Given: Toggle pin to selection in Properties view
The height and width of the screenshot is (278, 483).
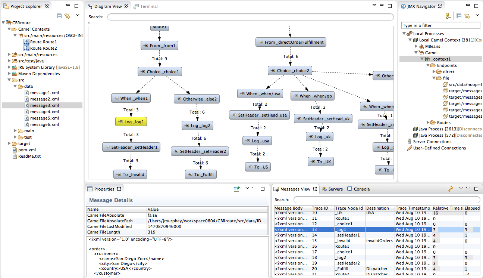Looking at the screenshot, I should [x=236, y=189].
